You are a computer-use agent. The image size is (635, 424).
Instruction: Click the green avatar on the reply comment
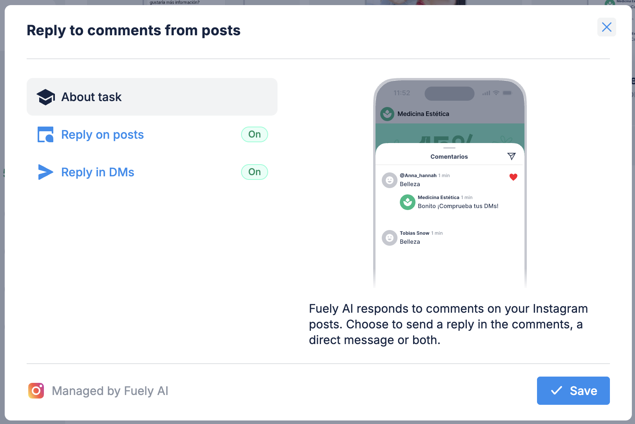coord(407,202)
